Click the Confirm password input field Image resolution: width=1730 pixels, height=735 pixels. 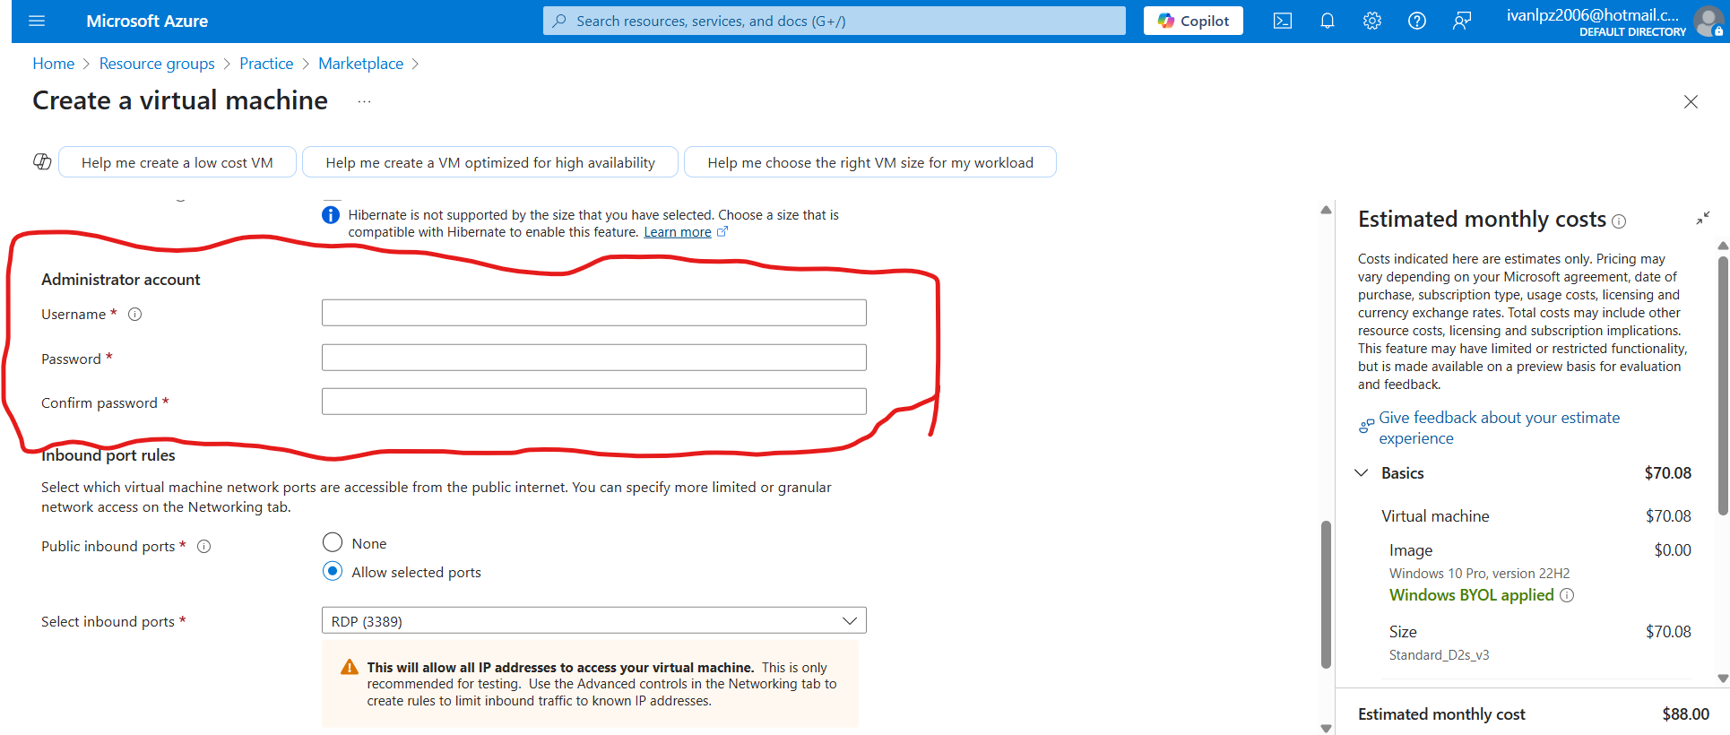click(x=593, y=402)
